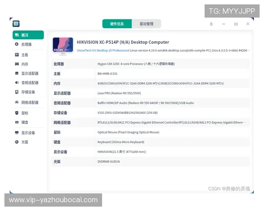Image resolution: width=264 pixels, height=211 pixels.
Task: Open the 显示适配器 display adapter sidebar icon
Action: coord(17,73)
